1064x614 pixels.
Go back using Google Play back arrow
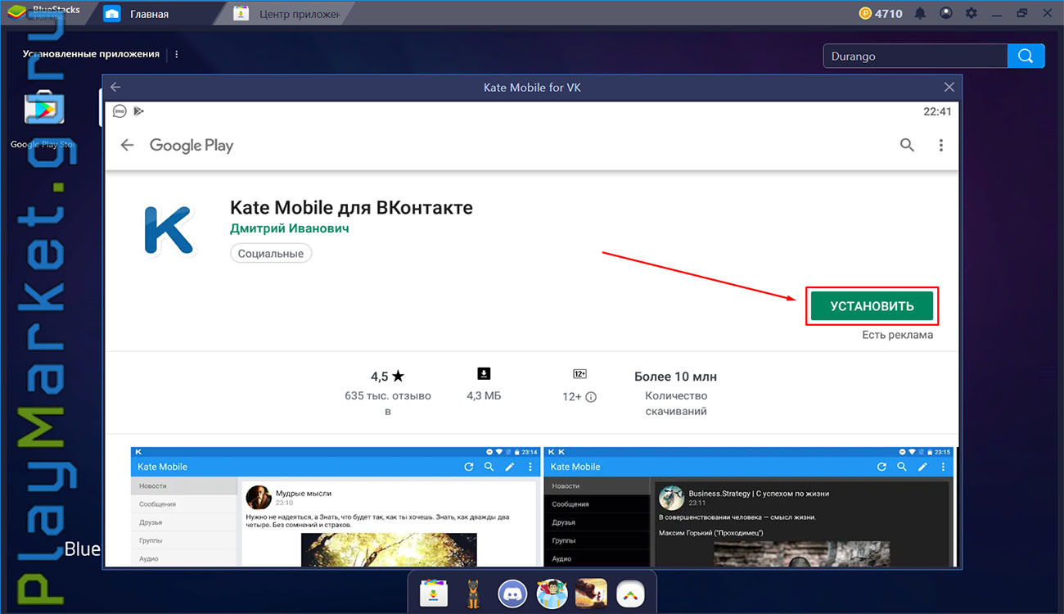pyautogui.click(x=127, y=145)
